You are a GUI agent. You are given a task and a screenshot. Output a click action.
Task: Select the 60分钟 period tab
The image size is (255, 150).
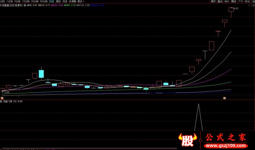click(44, 2)
